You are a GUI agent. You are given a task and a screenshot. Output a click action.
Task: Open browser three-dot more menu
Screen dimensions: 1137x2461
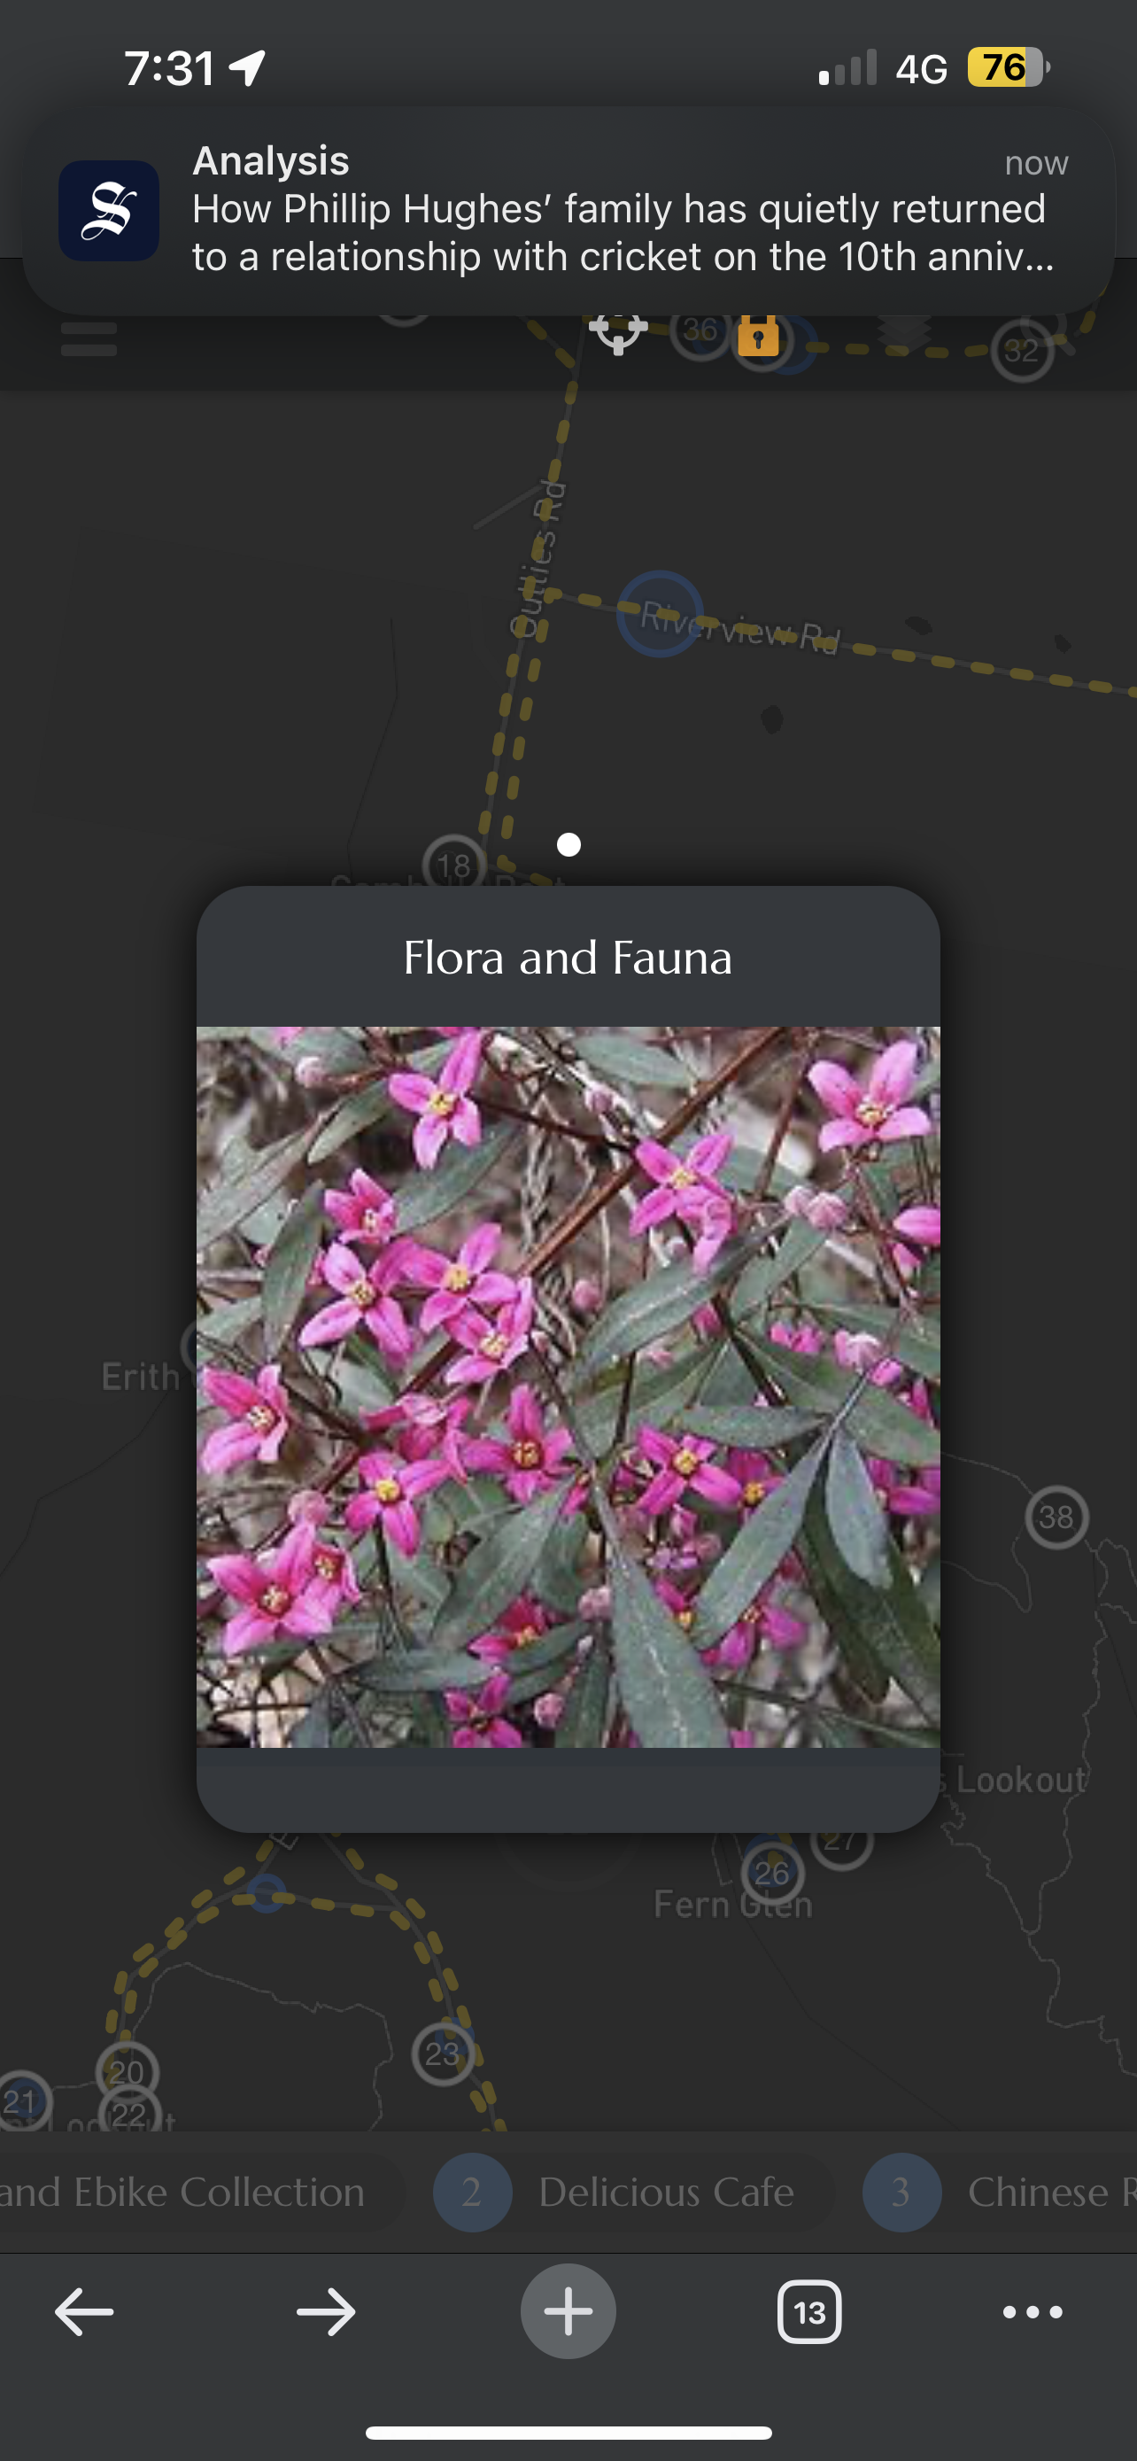[x=1033, y=2312]
